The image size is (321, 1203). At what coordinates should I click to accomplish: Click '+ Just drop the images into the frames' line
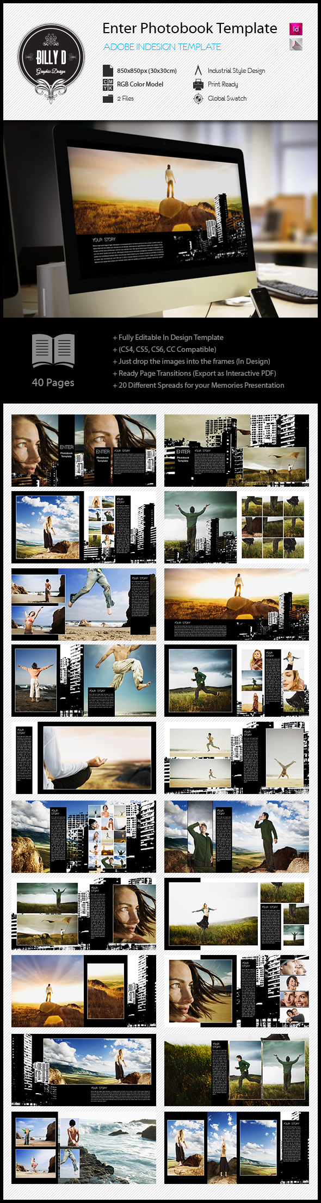point(191,361)
